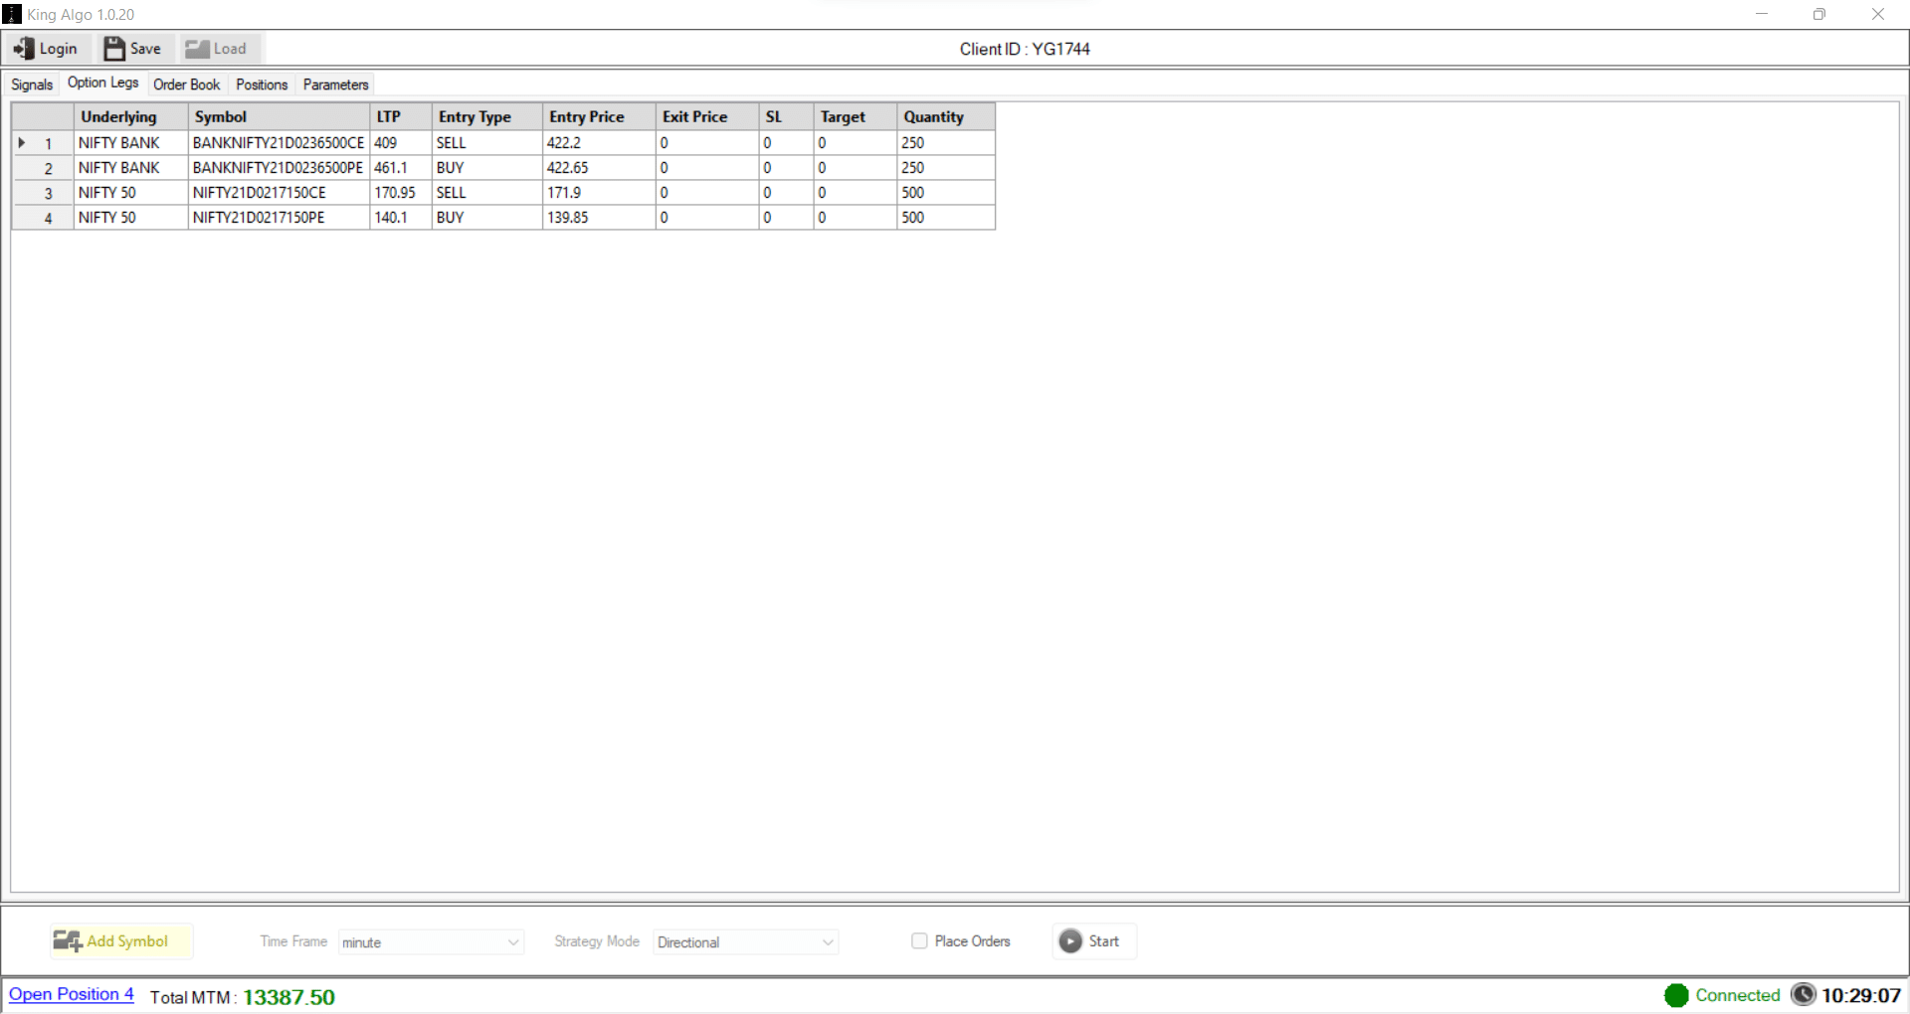1910x1014 pixels.
Task: Click the Load folder icon
Action: click(197, 49)
